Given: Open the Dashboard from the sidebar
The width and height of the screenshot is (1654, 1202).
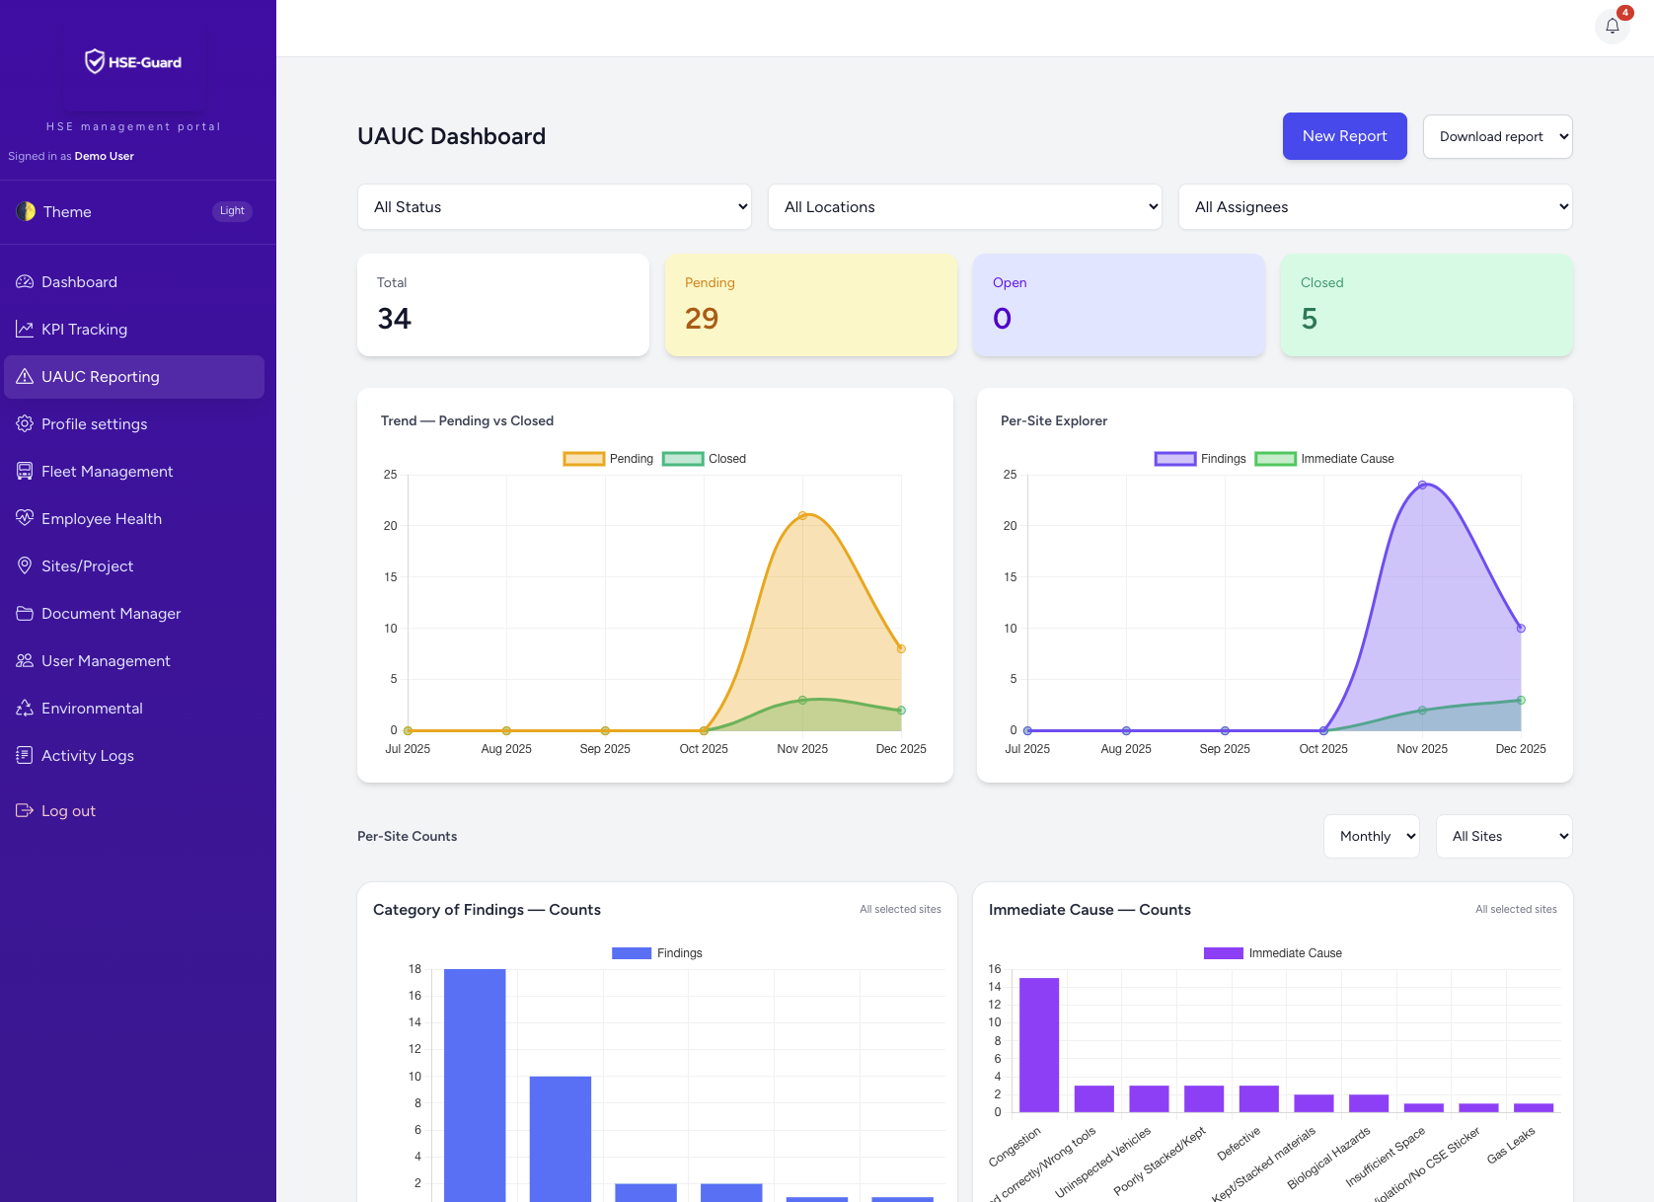Looking at the screenshot, I should tap(79, 281).
